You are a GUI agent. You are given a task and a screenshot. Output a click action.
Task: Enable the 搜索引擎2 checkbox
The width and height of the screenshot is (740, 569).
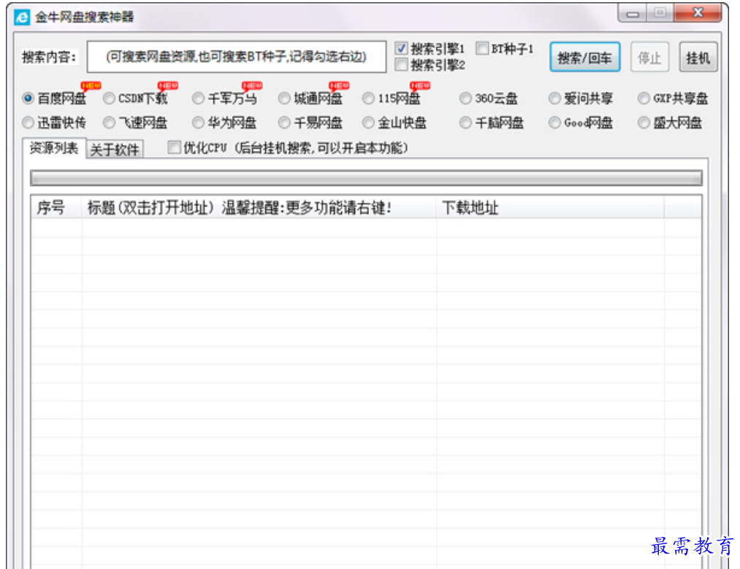click(401, 65)
